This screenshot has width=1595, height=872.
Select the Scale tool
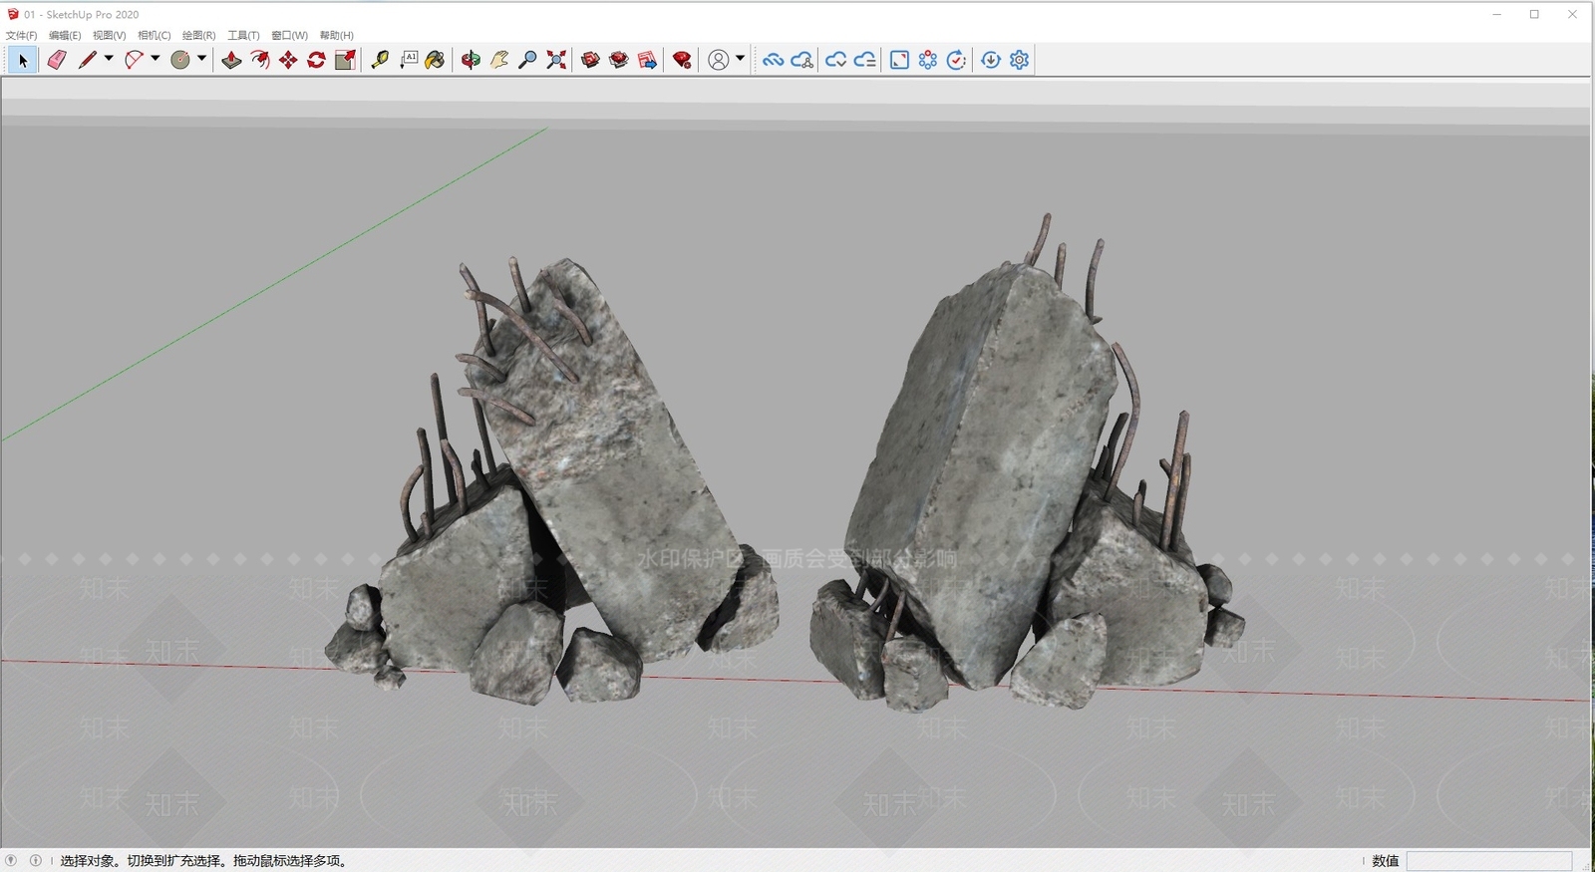(346, 60)
